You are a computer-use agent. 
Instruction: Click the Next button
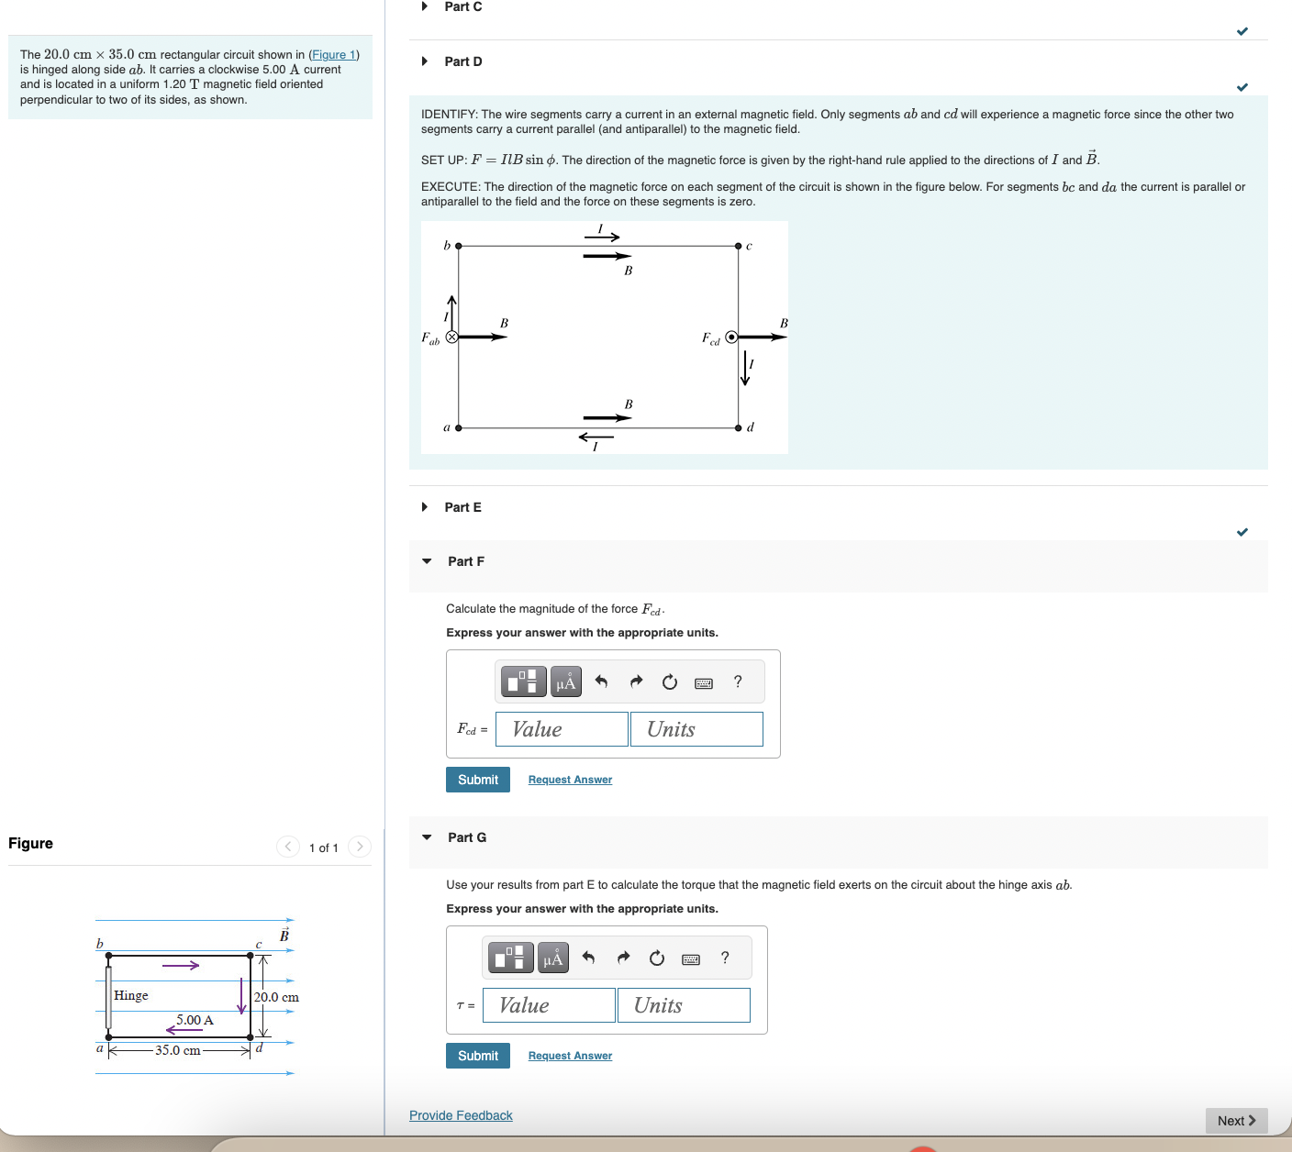(1235, 1120)
